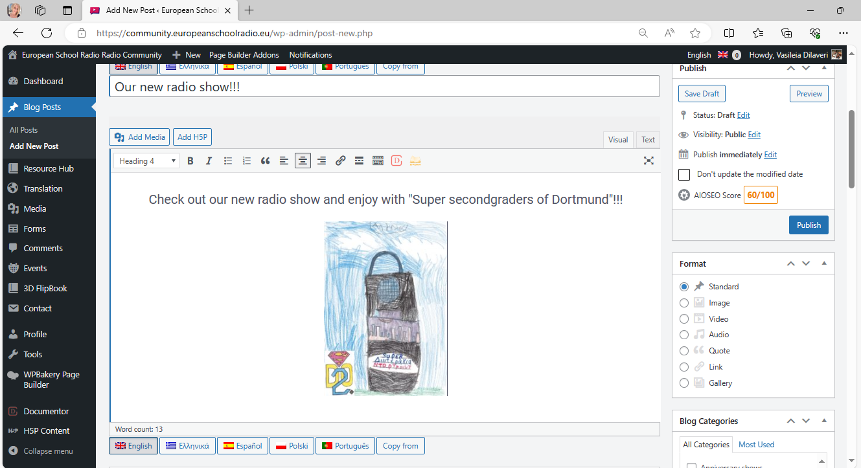Open the Most Used categories tab
This screenshot has height=468, width=861.
click(x=756, y=445)
